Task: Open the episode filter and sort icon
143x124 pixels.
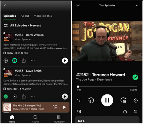Action: (x=6, y=26)
